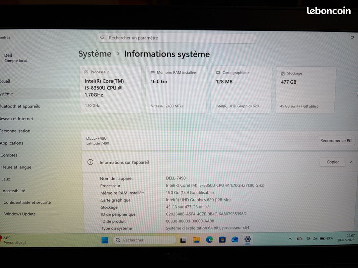
Task: Click the Dell Compte local profile
Action: tap(15, 58)
